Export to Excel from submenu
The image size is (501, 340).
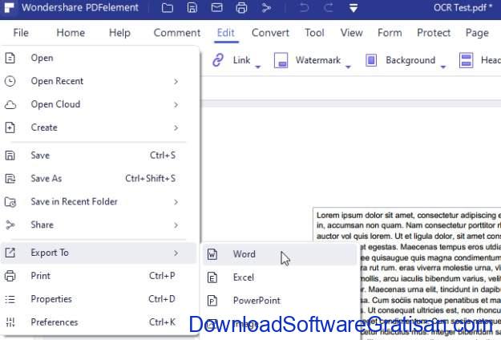click(280, 277)
